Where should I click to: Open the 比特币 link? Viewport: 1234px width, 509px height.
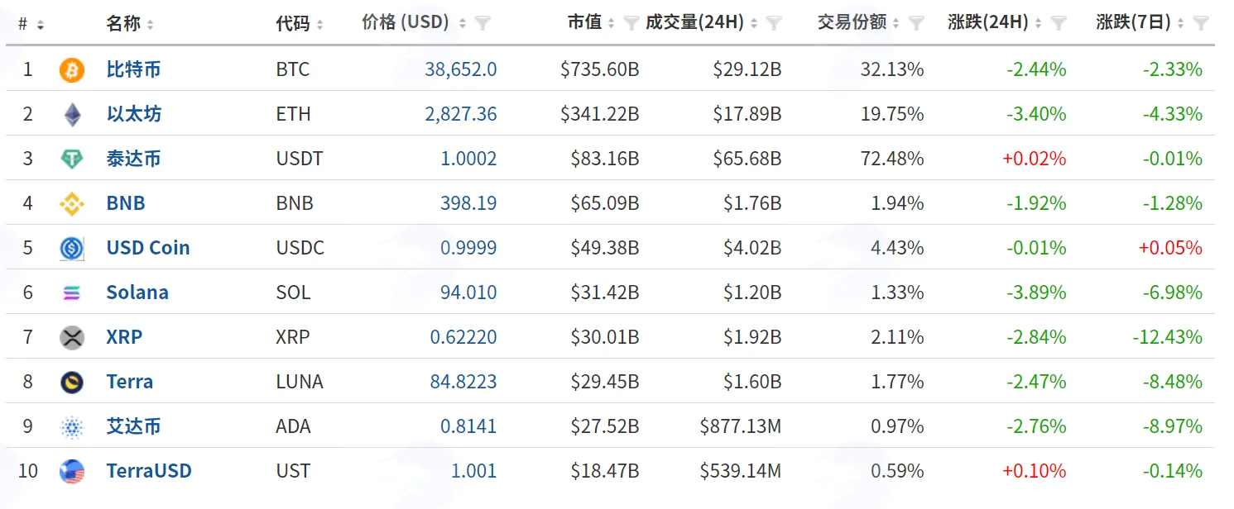coord(133,69)
